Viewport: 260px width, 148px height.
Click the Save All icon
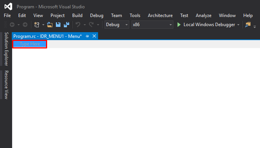tap(67, 25)
